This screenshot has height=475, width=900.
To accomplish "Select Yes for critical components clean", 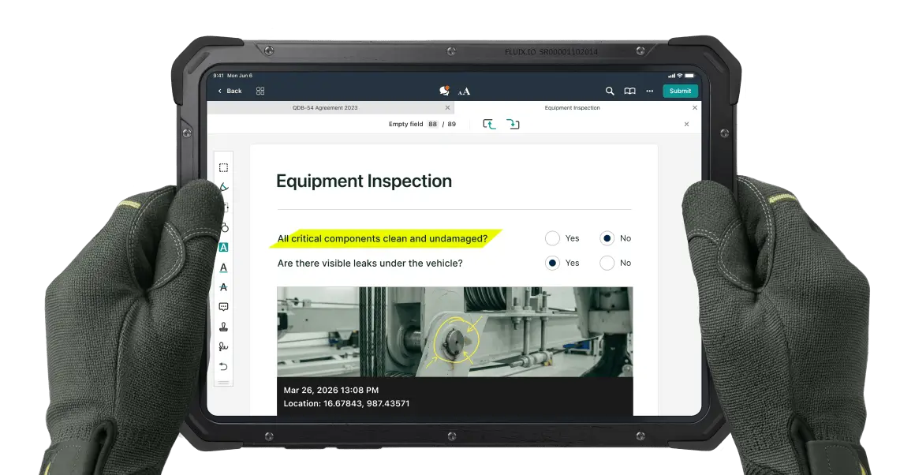I will click(552, 238).
